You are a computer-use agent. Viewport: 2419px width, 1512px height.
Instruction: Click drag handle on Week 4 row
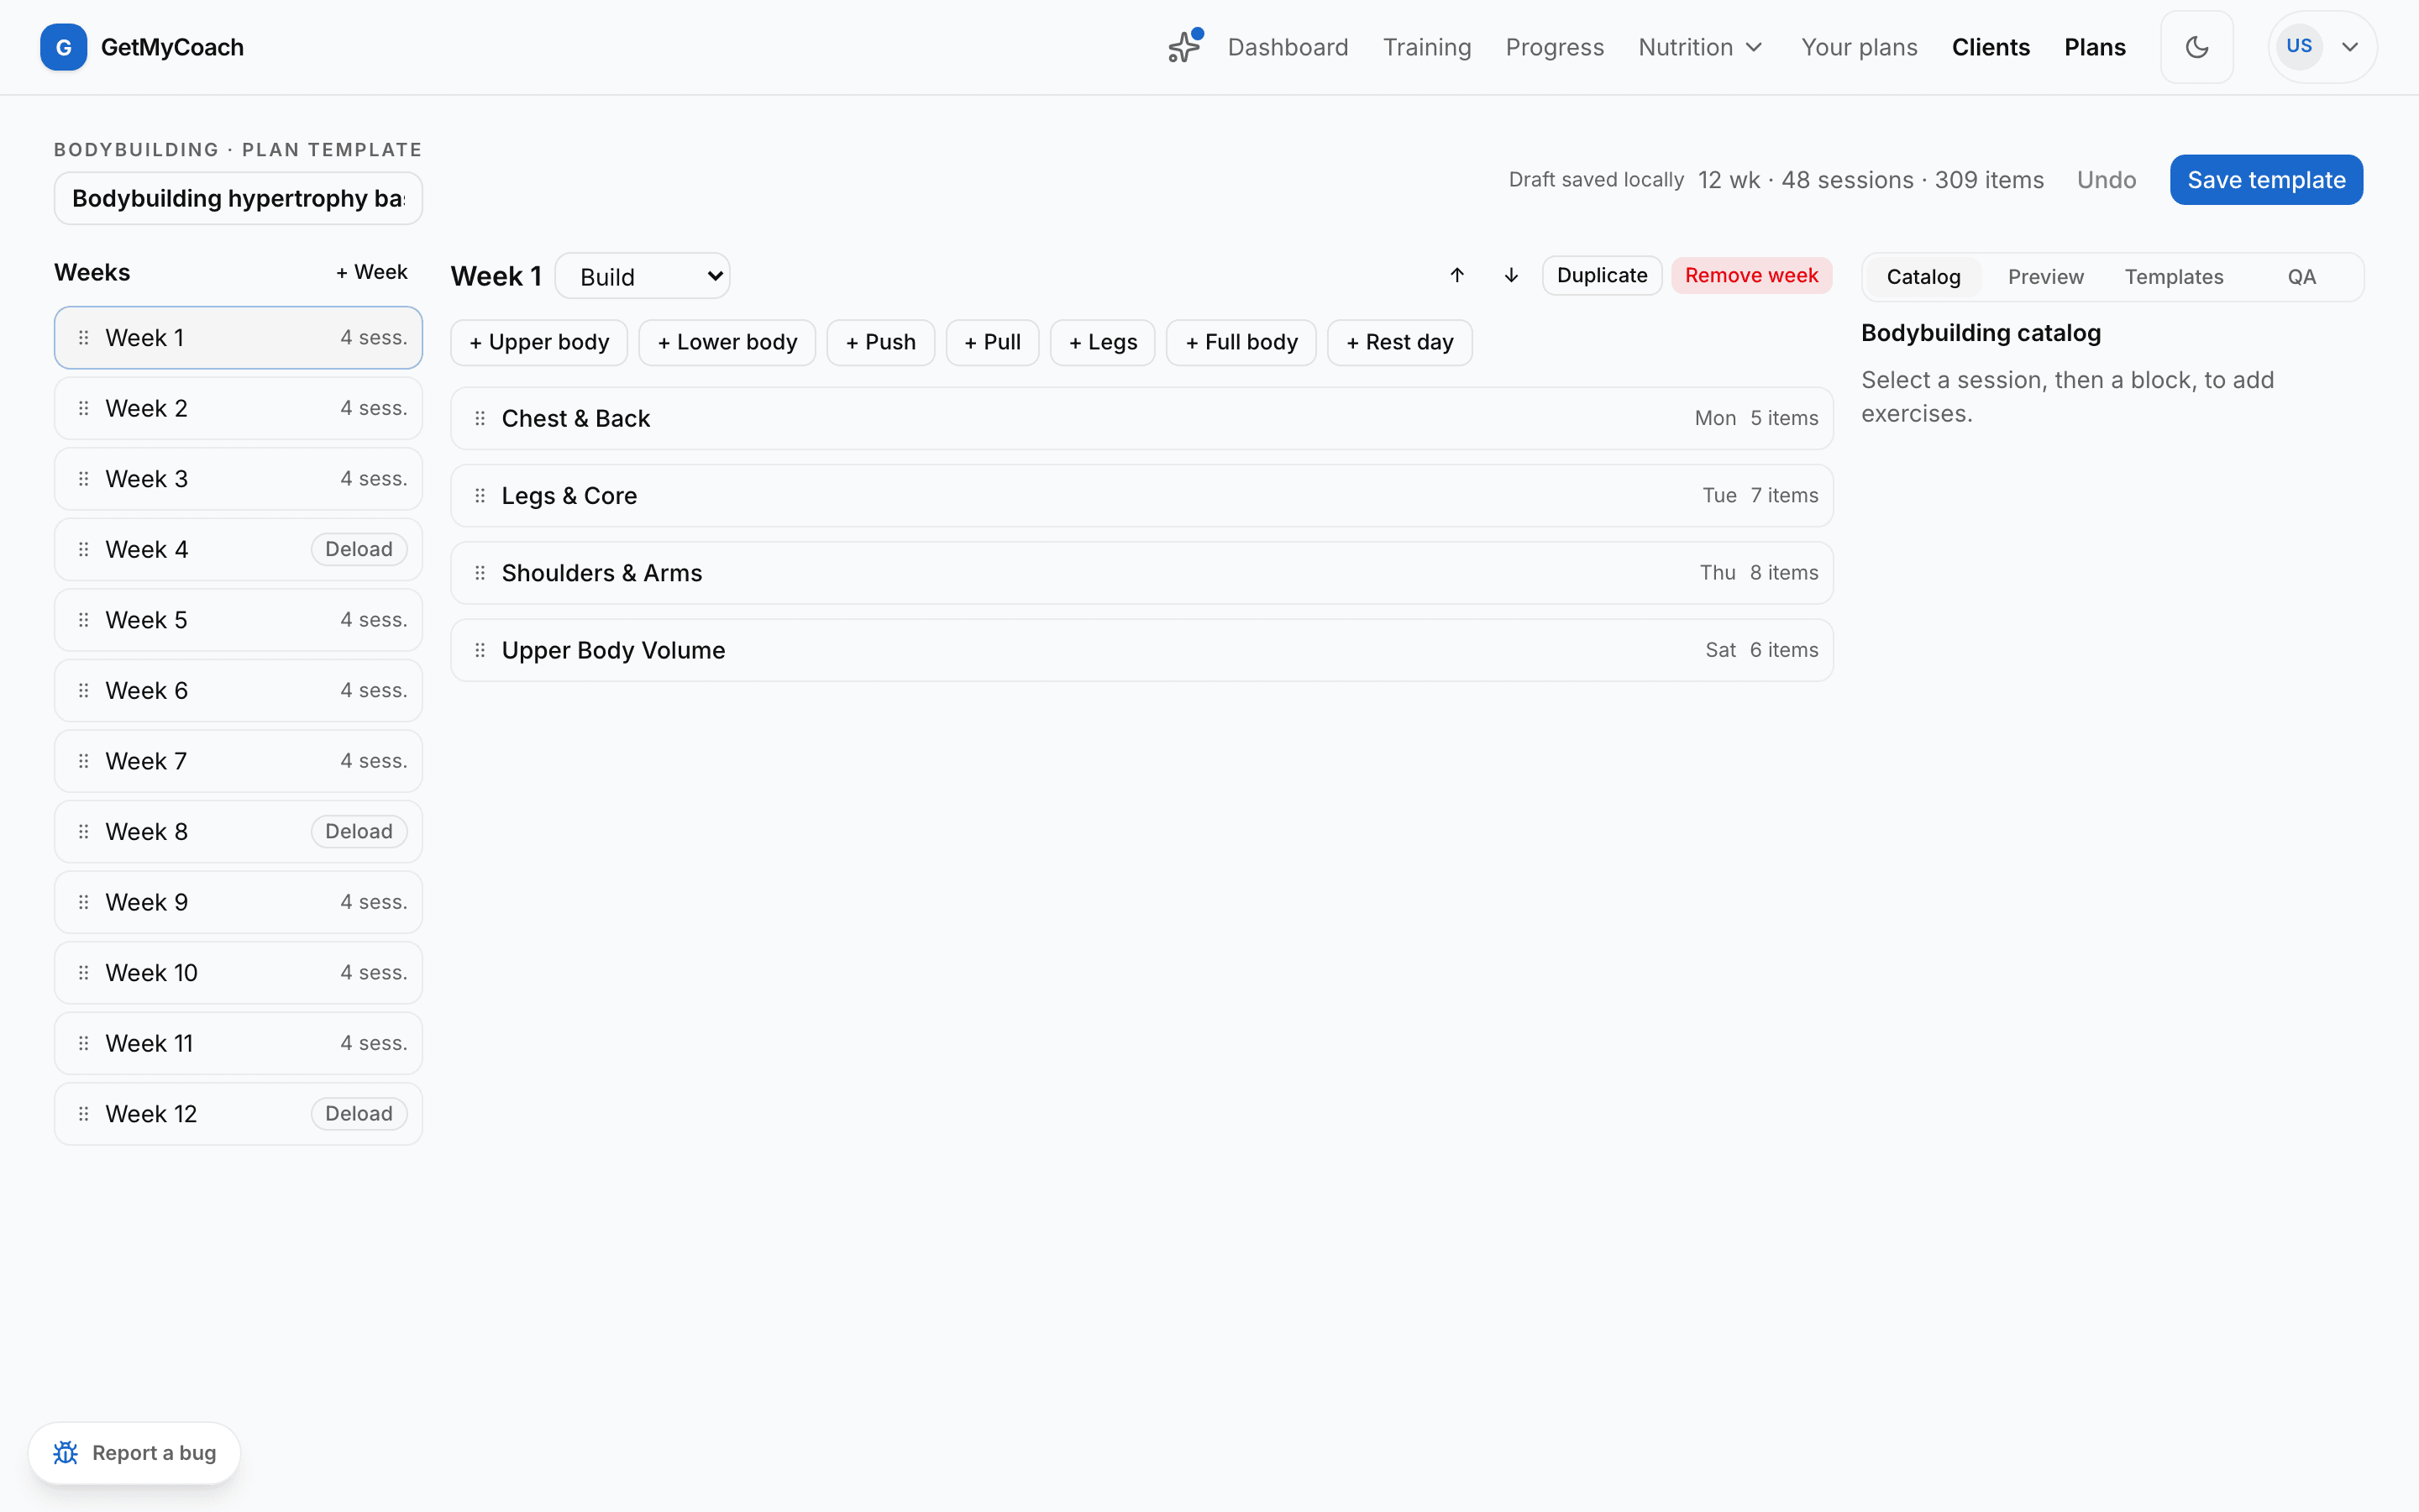pos(84,549)
